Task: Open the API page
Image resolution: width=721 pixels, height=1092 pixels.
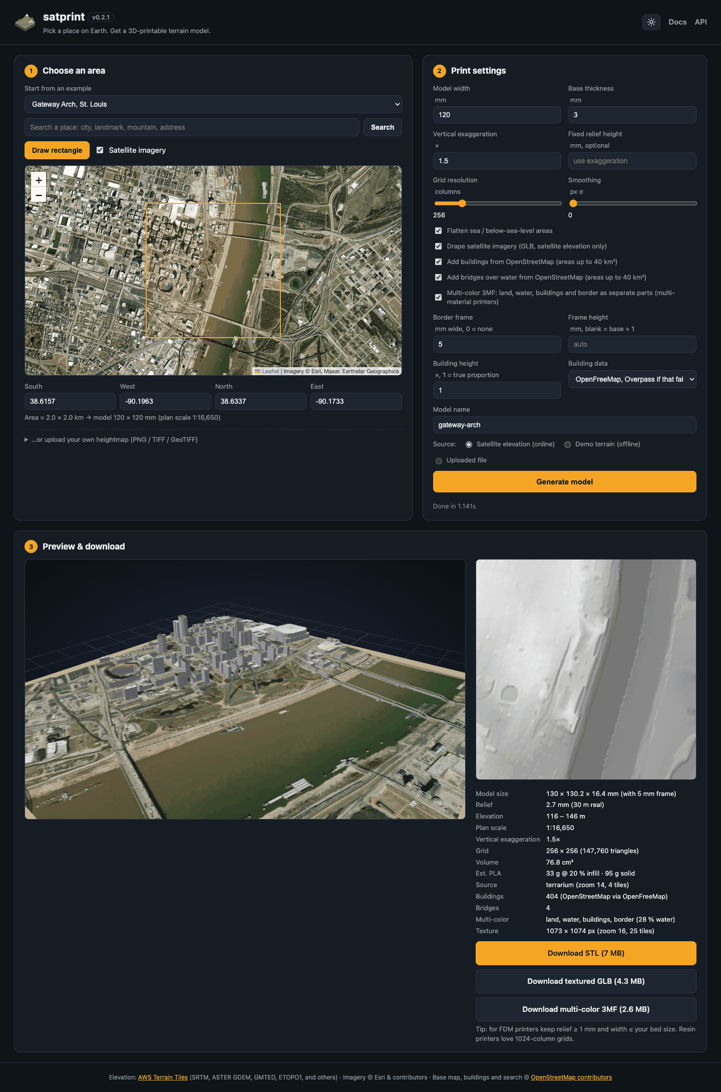Action: [700, 22]
